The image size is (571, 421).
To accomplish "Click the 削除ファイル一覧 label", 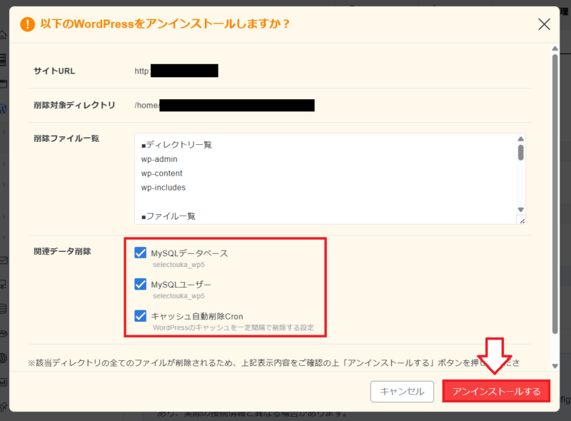I will coord(66,138).
